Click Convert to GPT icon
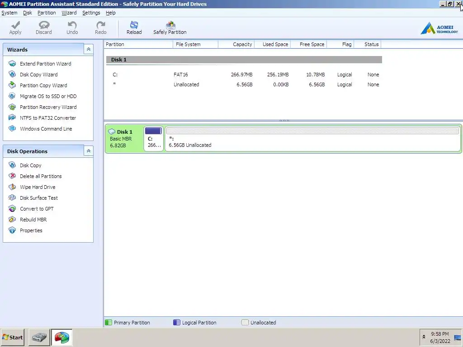The image size is (463, 347). pyautogui.click(x=12, y=209)
